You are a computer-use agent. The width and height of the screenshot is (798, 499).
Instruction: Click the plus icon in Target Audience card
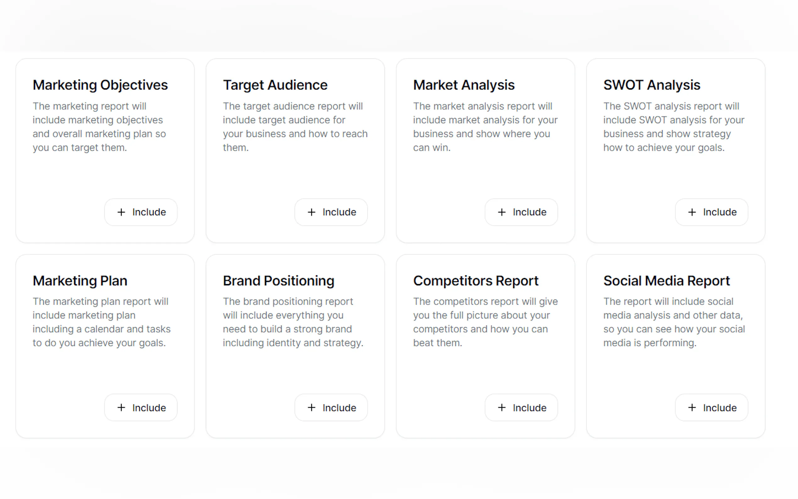click(x=311, y=212)
